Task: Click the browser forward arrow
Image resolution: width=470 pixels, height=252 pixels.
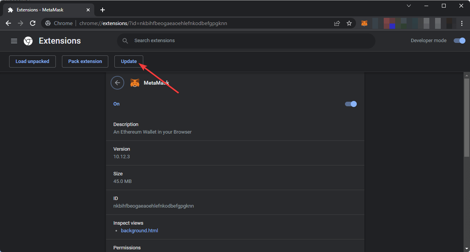Action: point(21,23)
